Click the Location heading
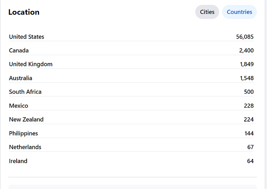This screenshot has height=189, width=267. coord(24,12)
